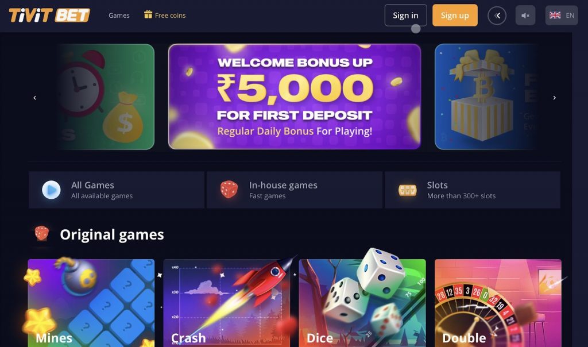The image size is (588, 347).
Task: Click the UK flag icon
Action: (x=555, y=16)
